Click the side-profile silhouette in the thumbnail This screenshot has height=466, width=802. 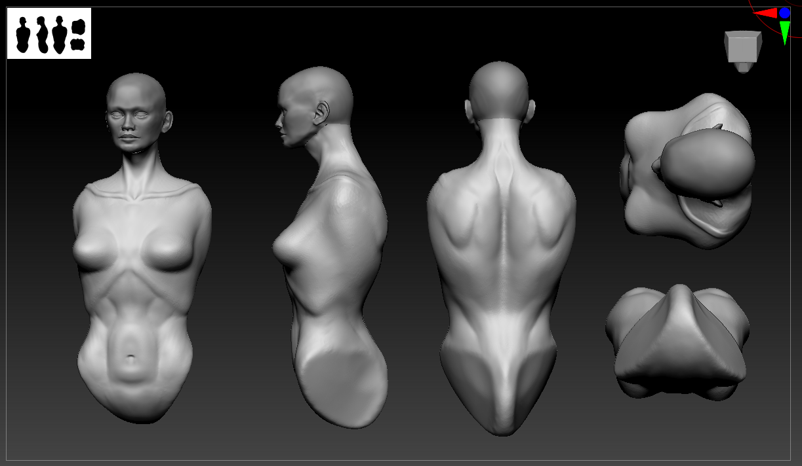[x=43, y=35]
